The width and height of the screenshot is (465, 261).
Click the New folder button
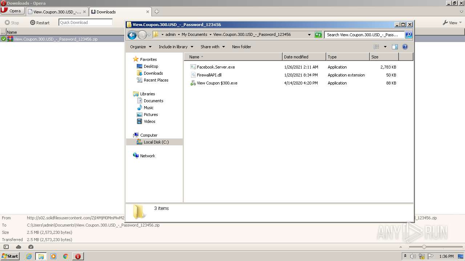point(242,47)
